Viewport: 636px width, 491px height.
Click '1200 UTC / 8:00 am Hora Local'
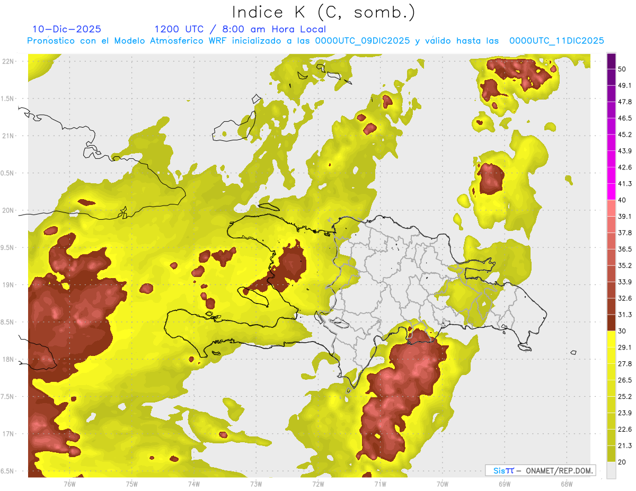(240, 29)
